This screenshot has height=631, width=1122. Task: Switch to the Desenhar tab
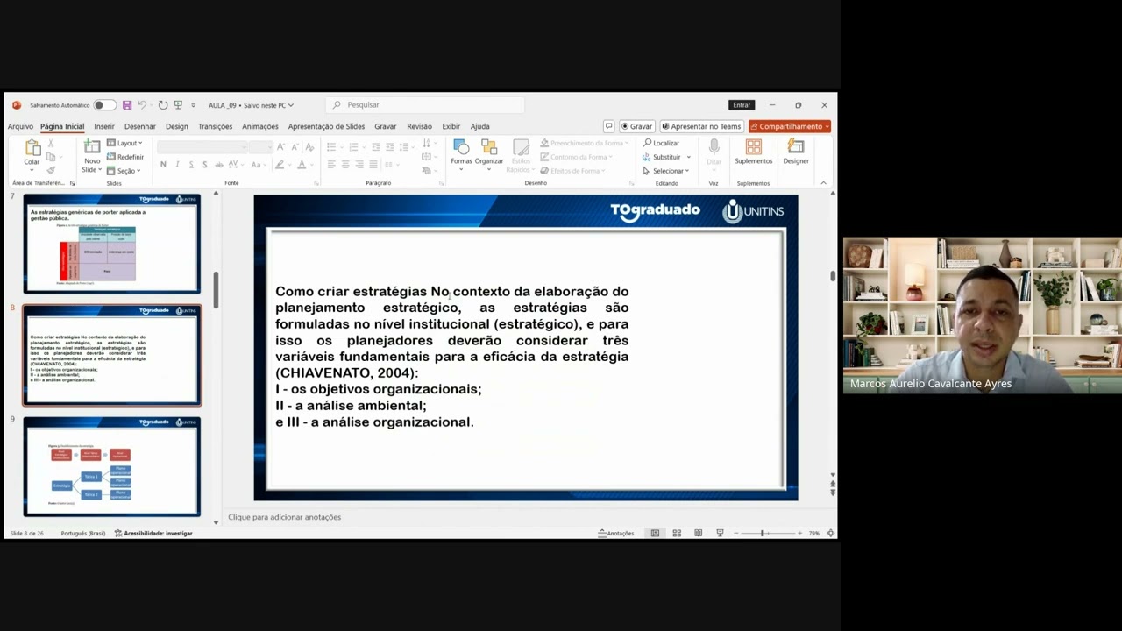click(x=139, y=126)
